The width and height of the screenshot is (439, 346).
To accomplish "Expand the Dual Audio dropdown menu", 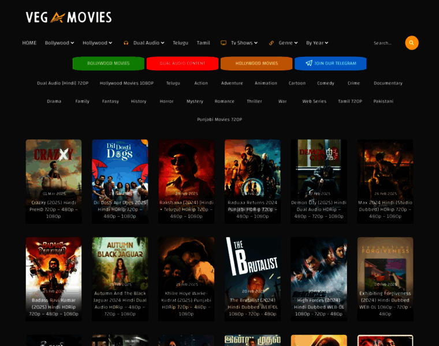I will (x=148, y=43).
